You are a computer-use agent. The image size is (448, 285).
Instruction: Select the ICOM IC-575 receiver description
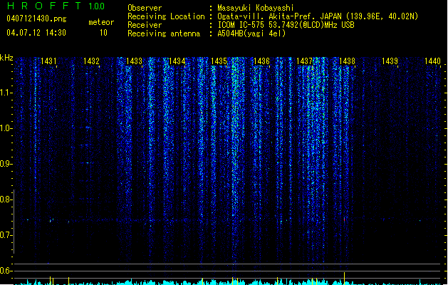pyautogui.click(x=286, y=25)
